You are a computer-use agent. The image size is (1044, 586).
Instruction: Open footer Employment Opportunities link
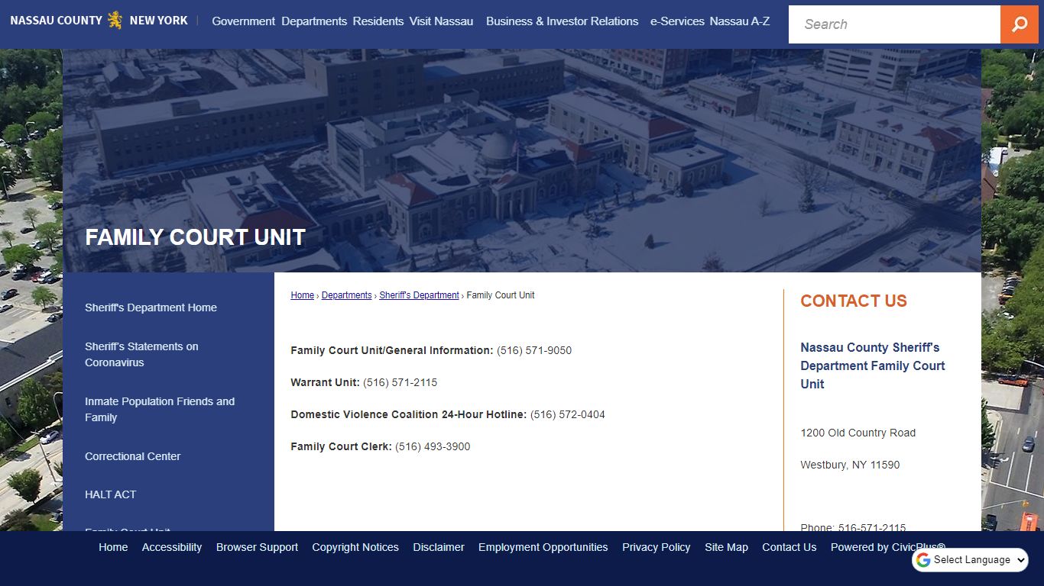(543, 547)
